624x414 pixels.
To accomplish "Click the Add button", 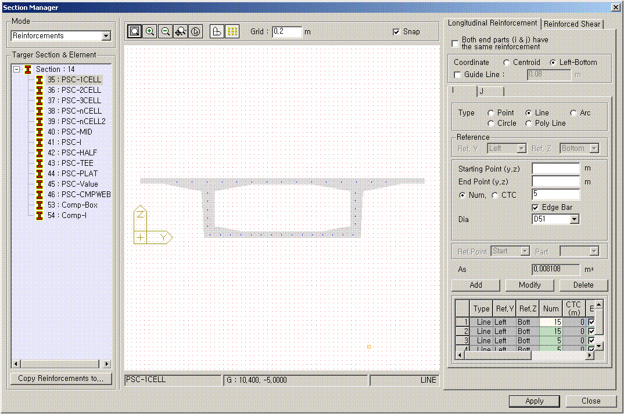I will (475, 285).
